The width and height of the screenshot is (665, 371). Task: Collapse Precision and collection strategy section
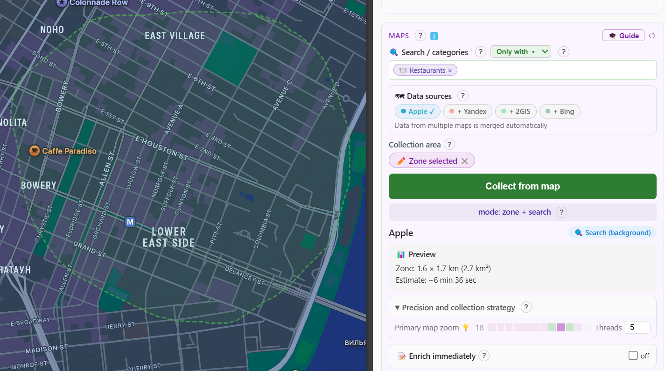455,308
